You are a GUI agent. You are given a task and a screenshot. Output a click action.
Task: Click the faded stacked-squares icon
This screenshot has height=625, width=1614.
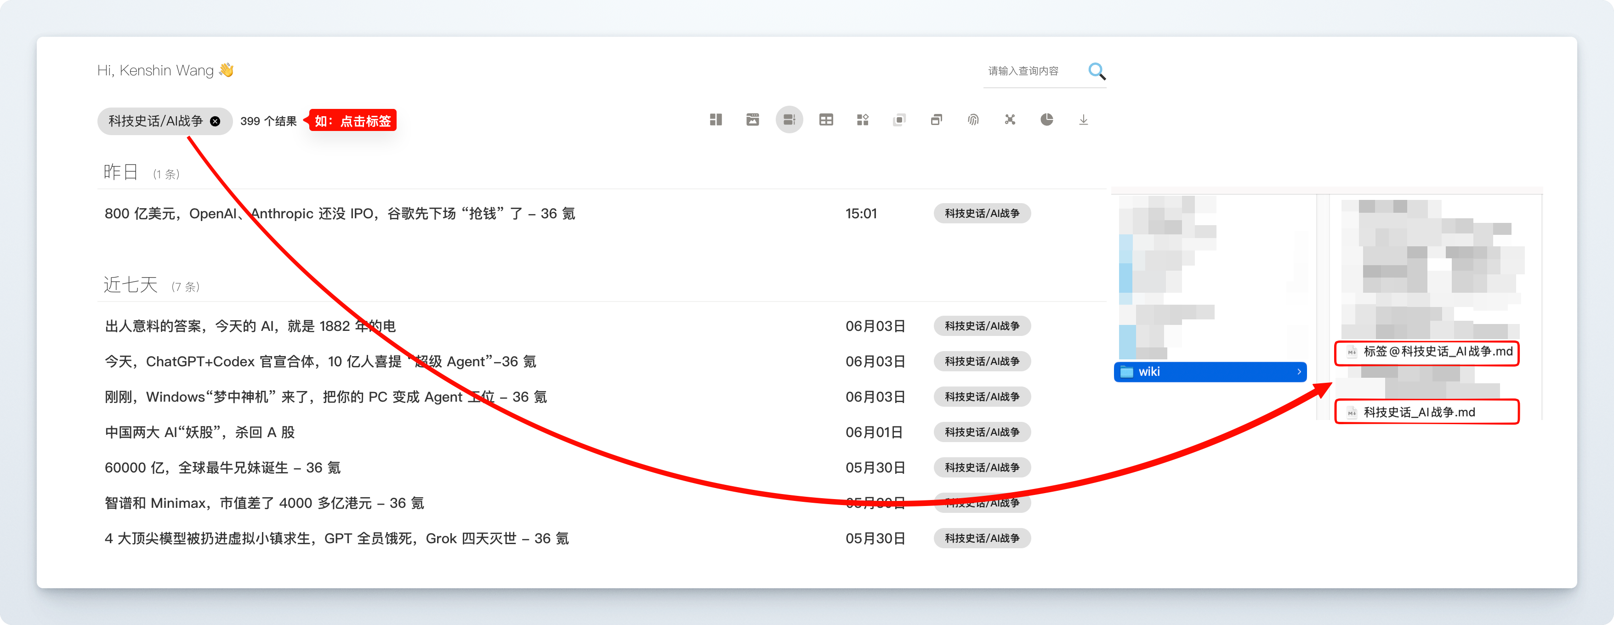click(899, 119)
